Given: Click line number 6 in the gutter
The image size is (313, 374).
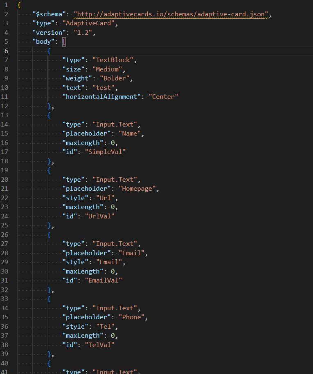Looking at the screenshot, I should [x=6, y=51].
